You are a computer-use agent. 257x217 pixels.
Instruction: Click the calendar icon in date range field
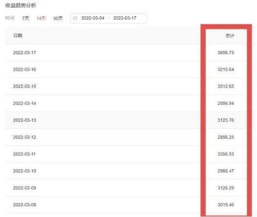pyautogui.click(x=75, y=19)
